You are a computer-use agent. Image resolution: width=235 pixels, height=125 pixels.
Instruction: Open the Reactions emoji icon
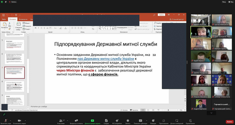tap(153, 121)
